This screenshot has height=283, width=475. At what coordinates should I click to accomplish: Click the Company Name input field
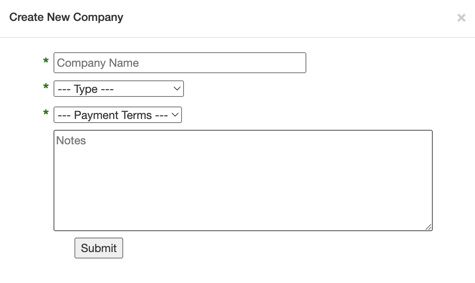[180, 63]
